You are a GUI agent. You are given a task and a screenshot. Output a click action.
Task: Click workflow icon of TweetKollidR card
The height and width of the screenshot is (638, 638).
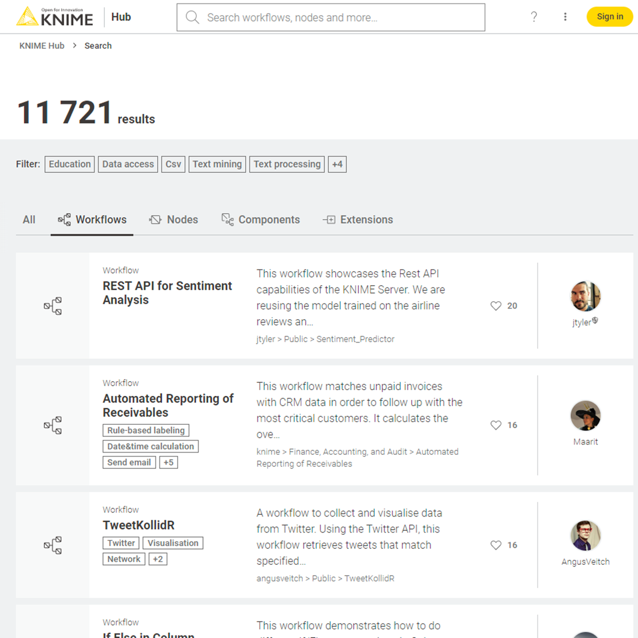coord(53,545)
